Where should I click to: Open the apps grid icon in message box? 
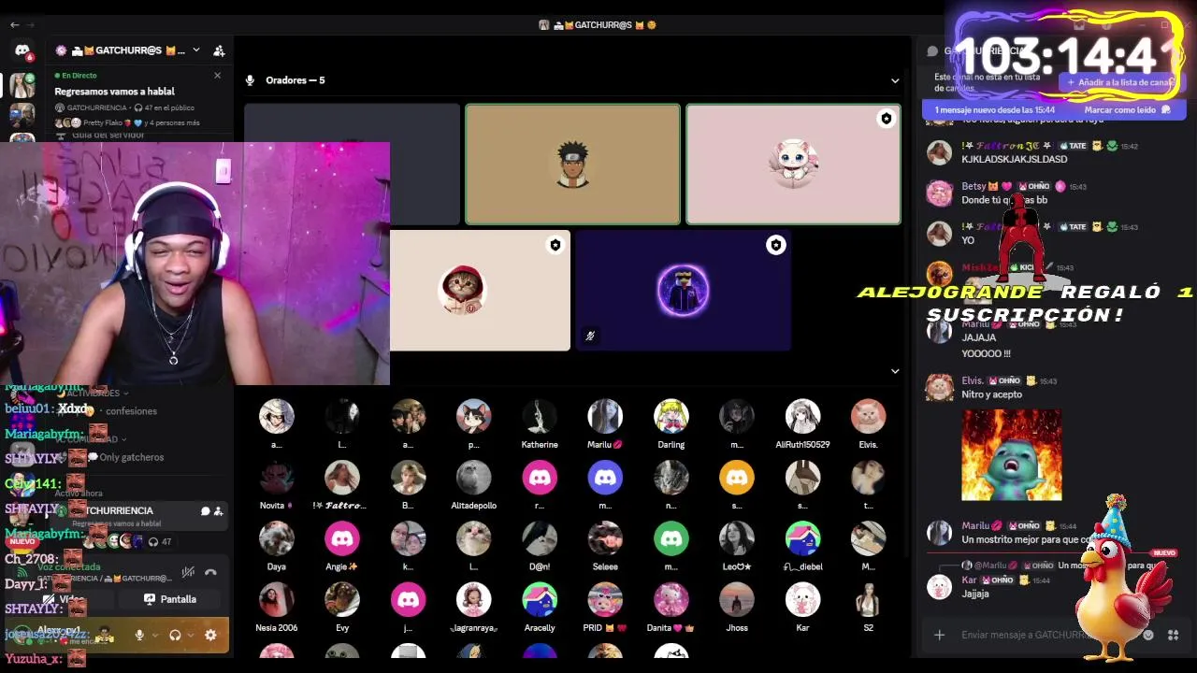click(1173, 635)
